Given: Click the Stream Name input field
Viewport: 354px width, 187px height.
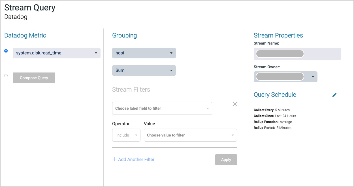Looking at the screenshot, I should tap(297, 54).
